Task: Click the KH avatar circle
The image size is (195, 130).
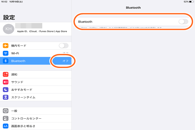Action: click(8, 29)
